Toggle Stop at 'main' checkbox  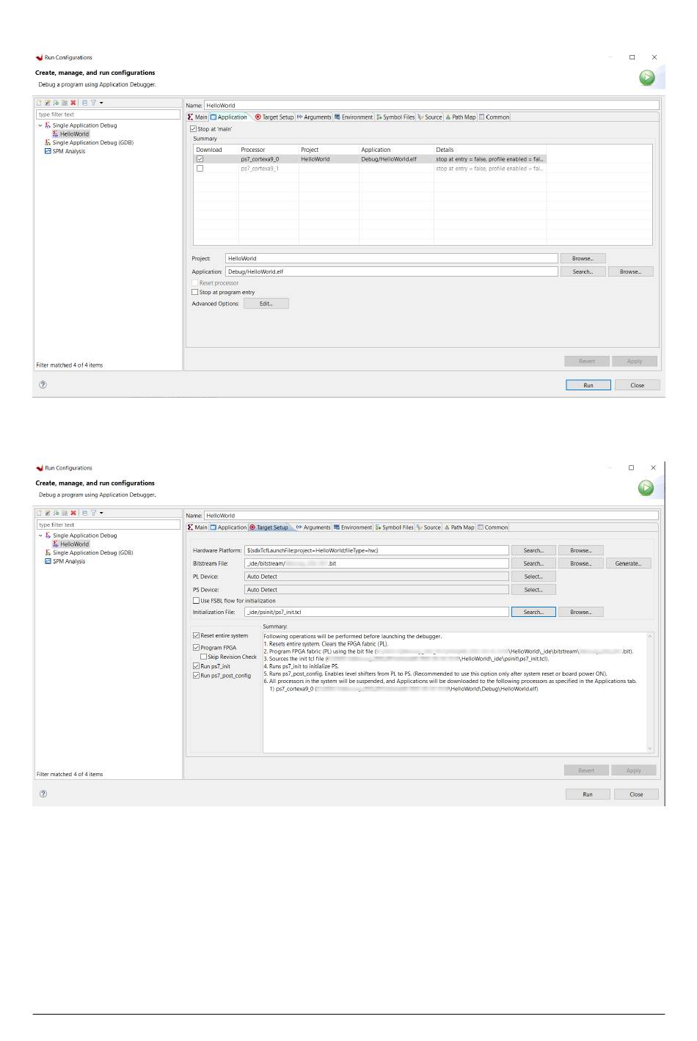[x=194, y=129]
